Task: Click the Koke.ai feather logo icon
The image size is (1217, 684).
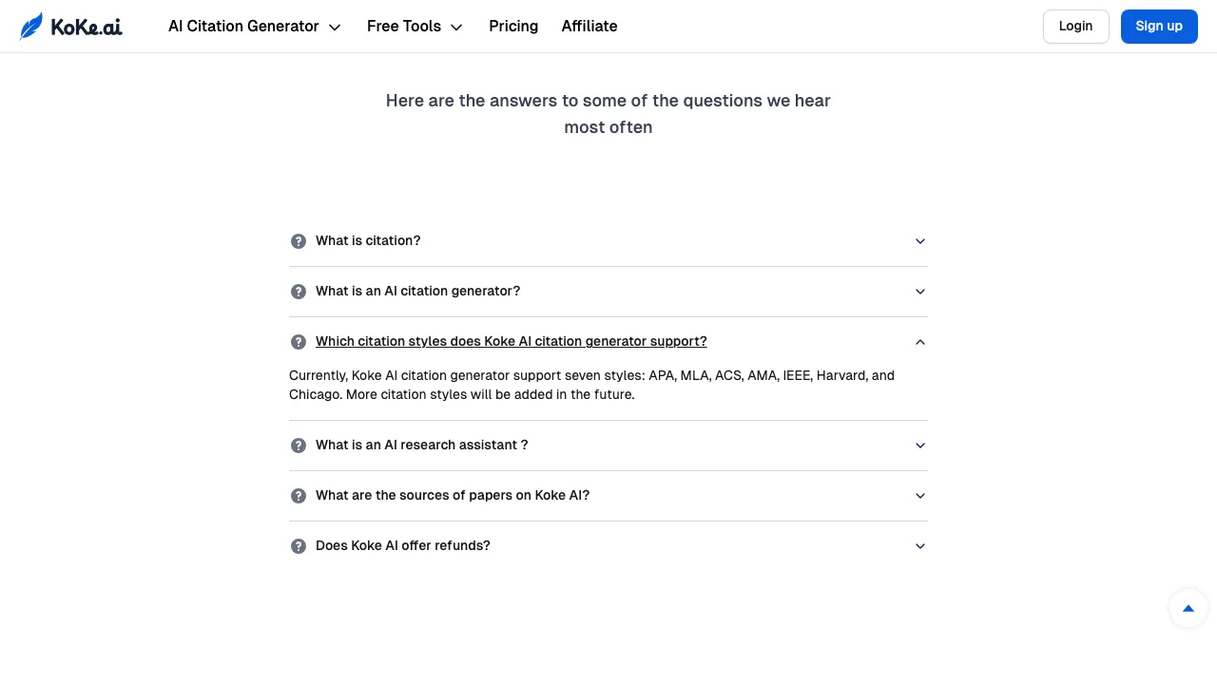Action: [x=31, y=26]
